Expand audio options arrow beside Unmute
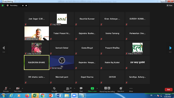Image resolution: width=174 pixels, height=98 pixels. [10, 88]
